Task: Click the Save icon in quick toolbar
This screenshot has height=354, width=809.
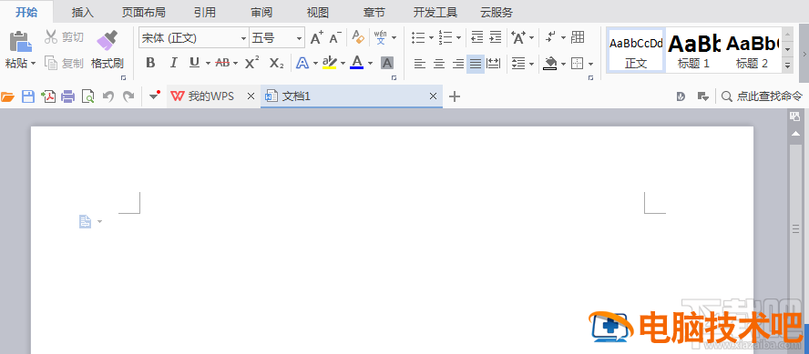Action: tap(28, 96)
